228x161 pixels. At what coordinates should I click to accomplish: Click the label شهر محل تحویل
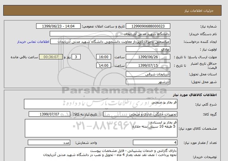point(204,82)
